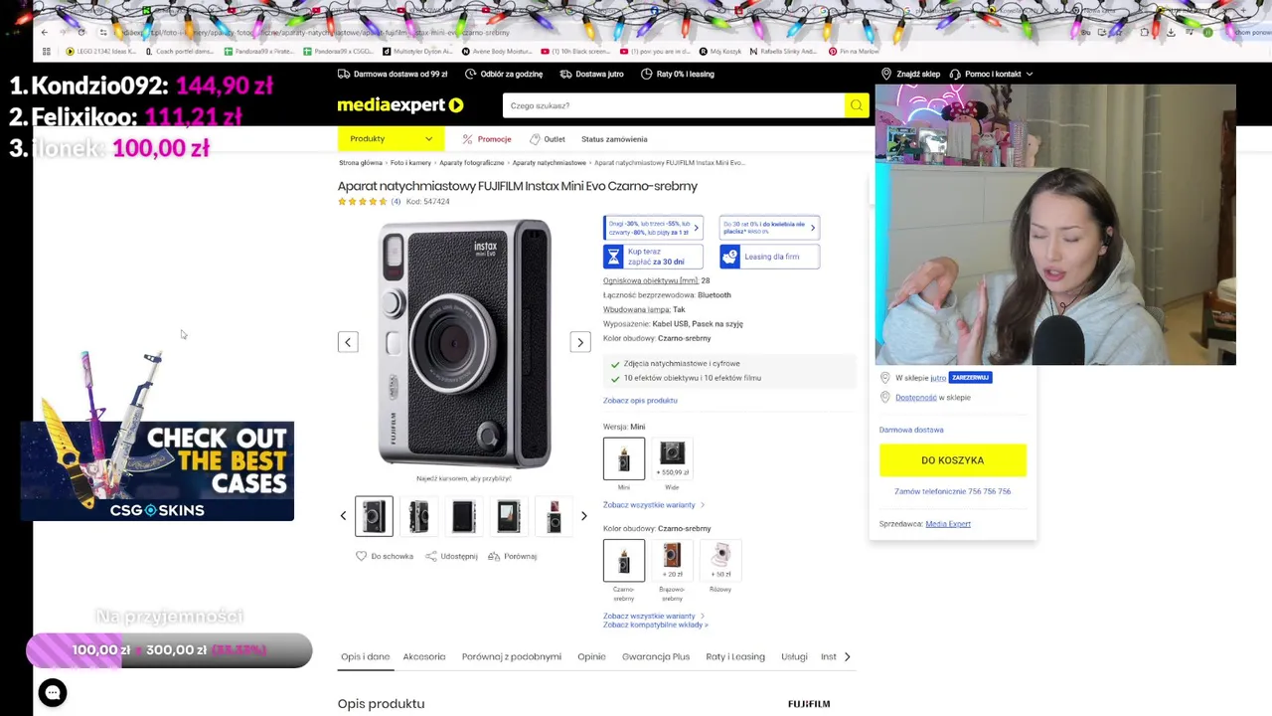Click the Outlet tag icon
The width and height of the screenshot is (1272, 716).
535,139
